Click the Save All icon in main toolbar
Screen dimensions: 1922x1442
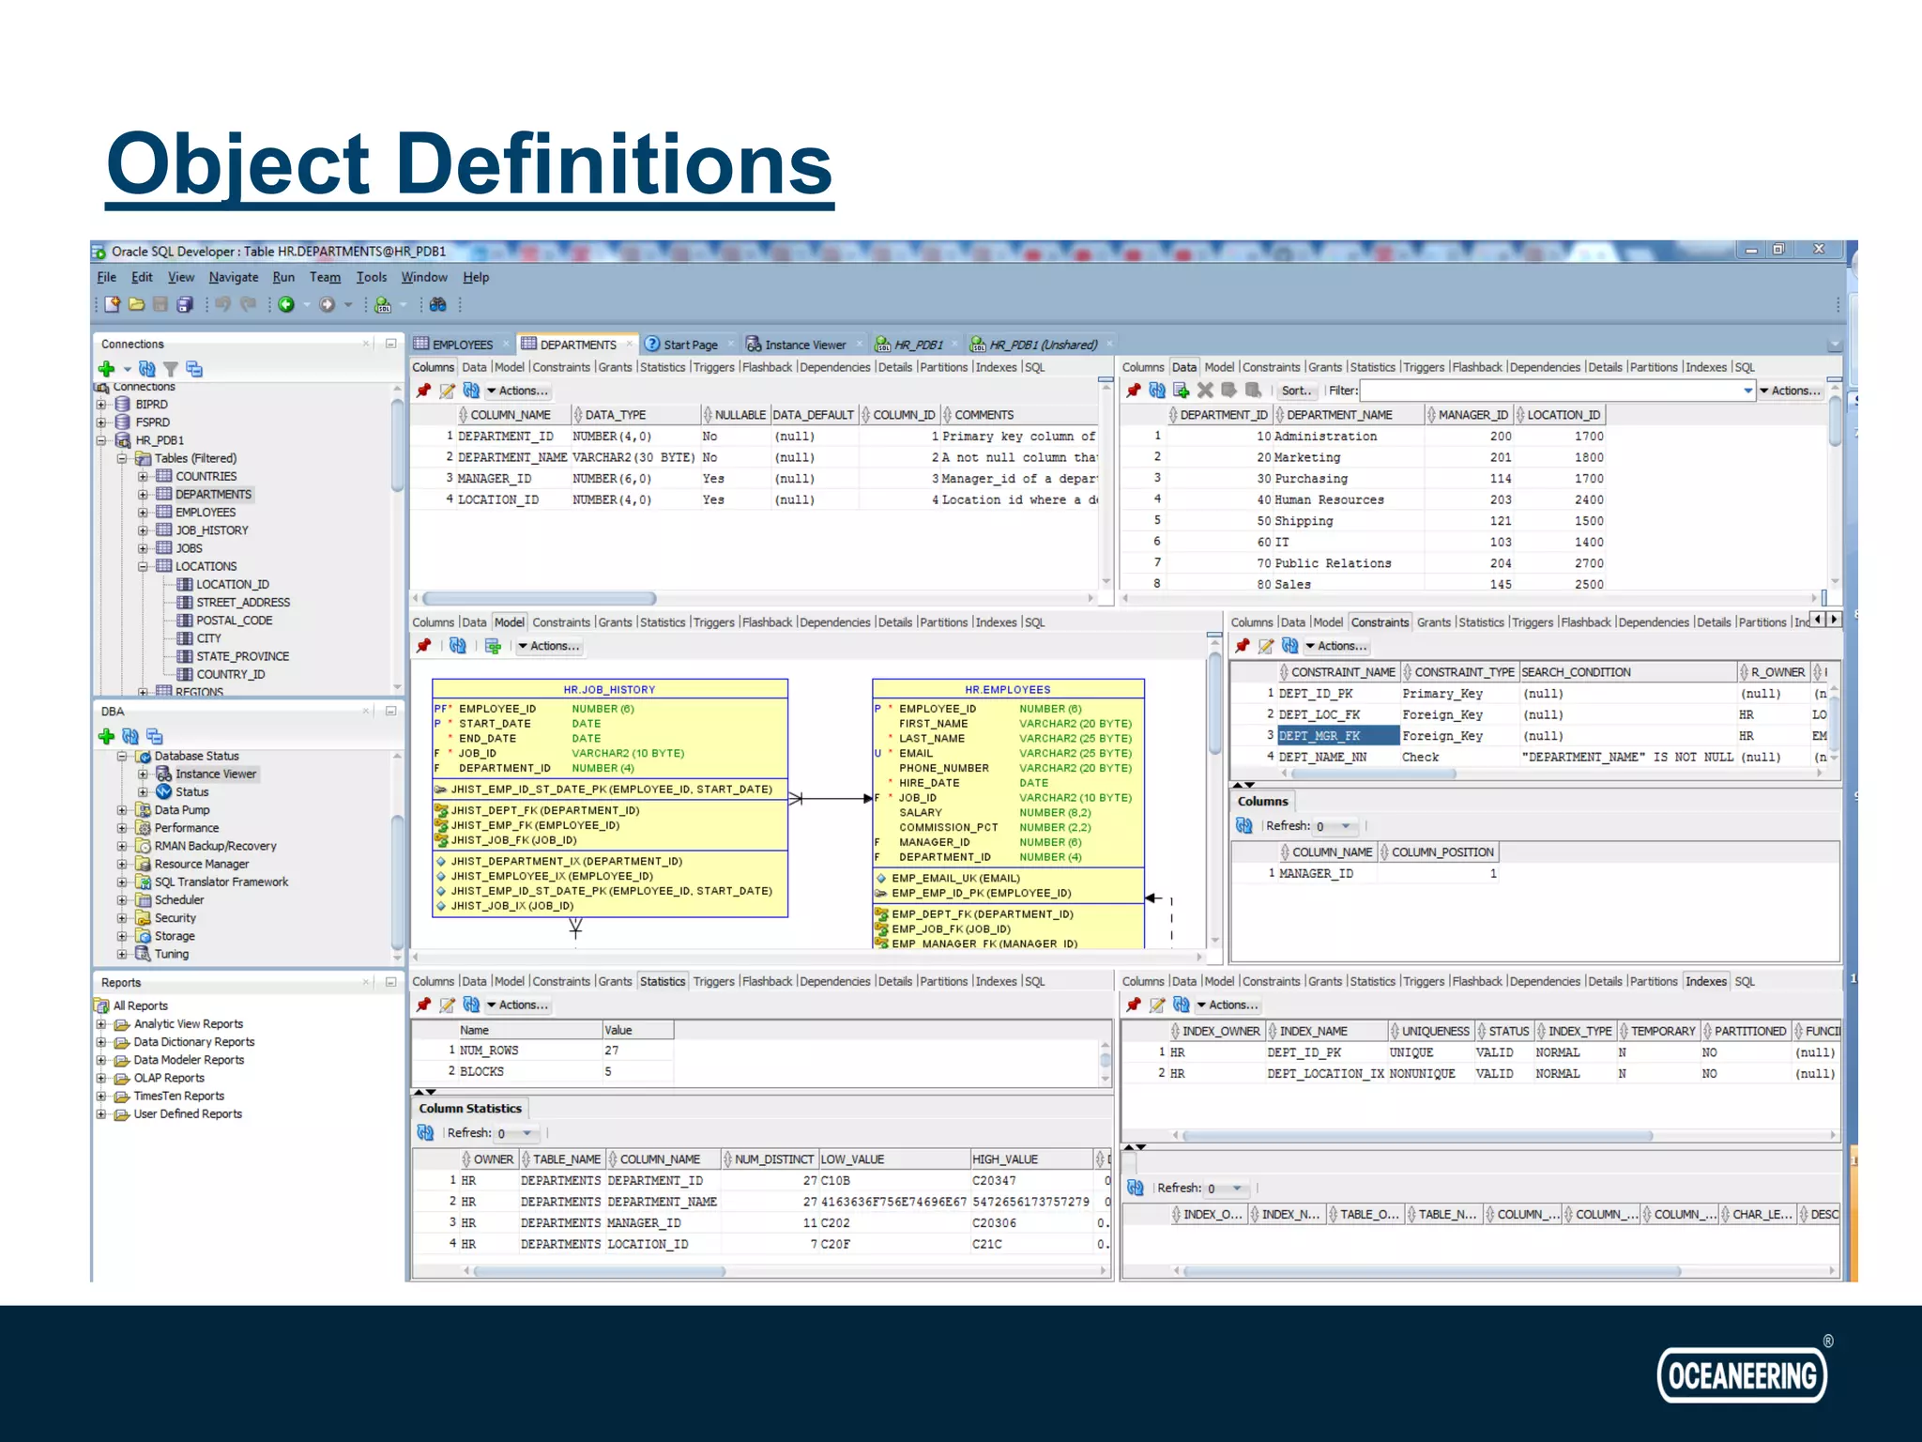point(185,304)
